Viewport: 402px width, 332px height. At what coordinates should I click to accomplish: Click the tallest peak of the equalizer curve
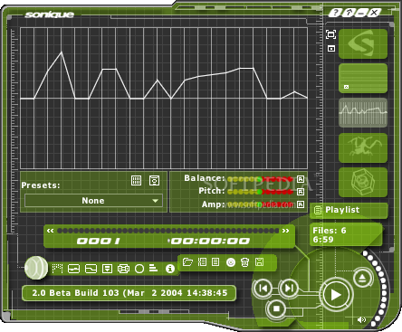coord(62,52)
